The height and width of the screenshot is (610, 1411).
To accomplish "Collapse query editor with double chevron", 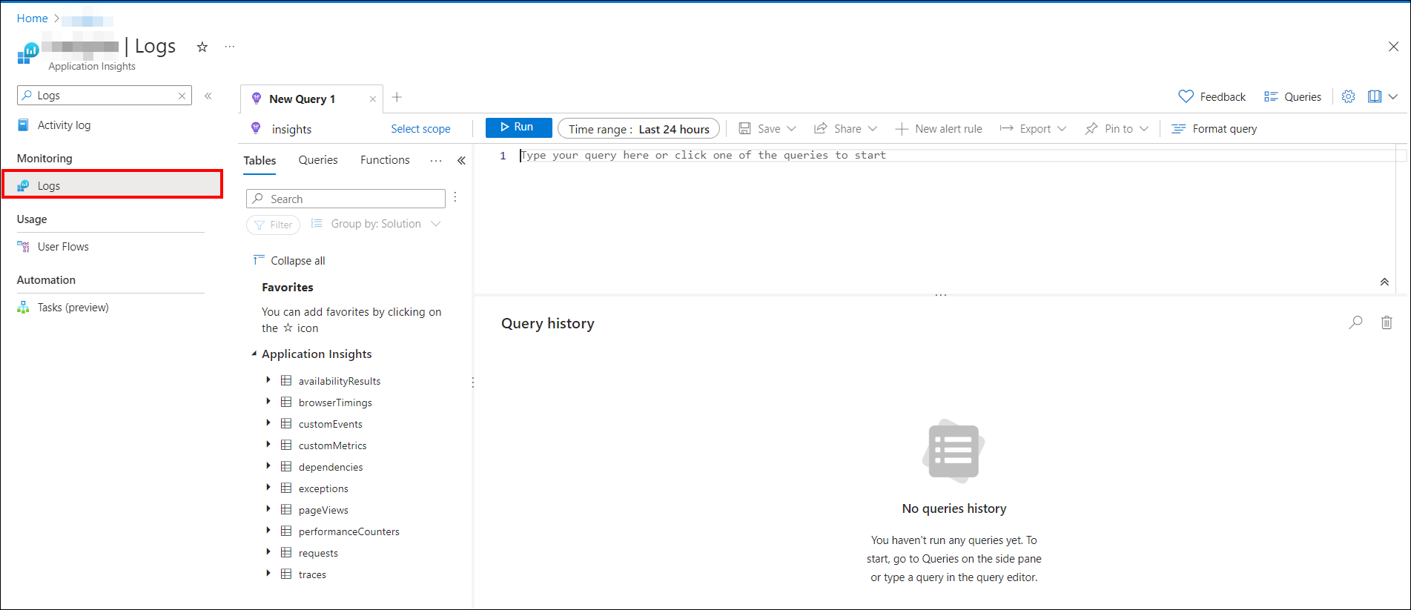I will click(x=1384, y=282).
